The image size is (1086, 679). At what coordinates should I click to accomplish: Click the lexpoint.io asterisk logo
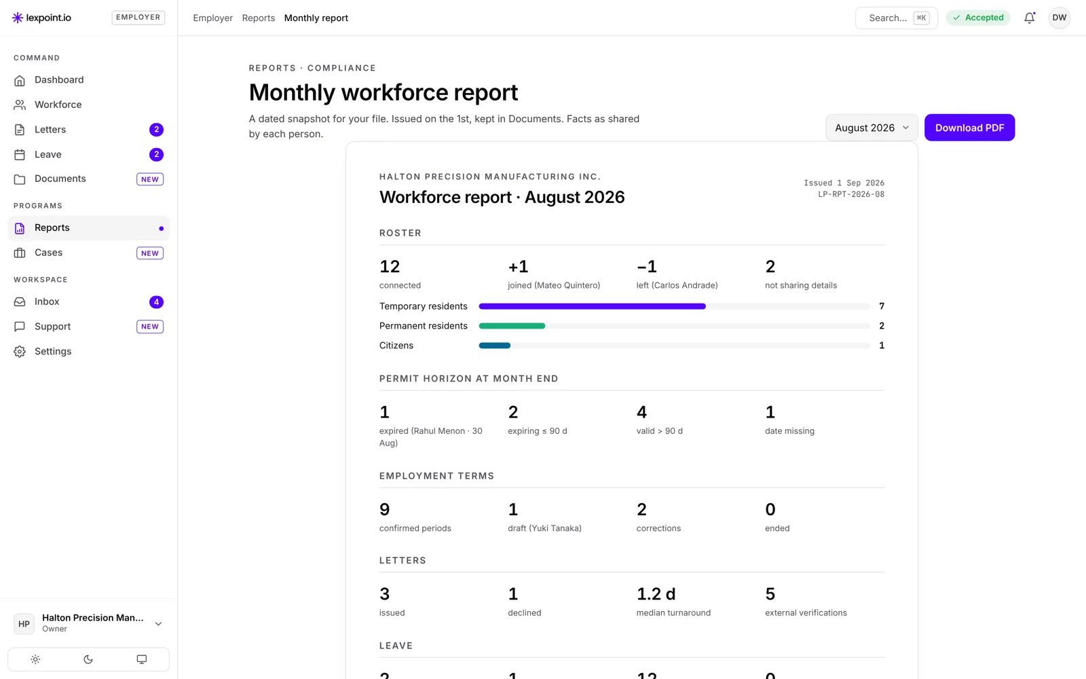pos(18,18)
